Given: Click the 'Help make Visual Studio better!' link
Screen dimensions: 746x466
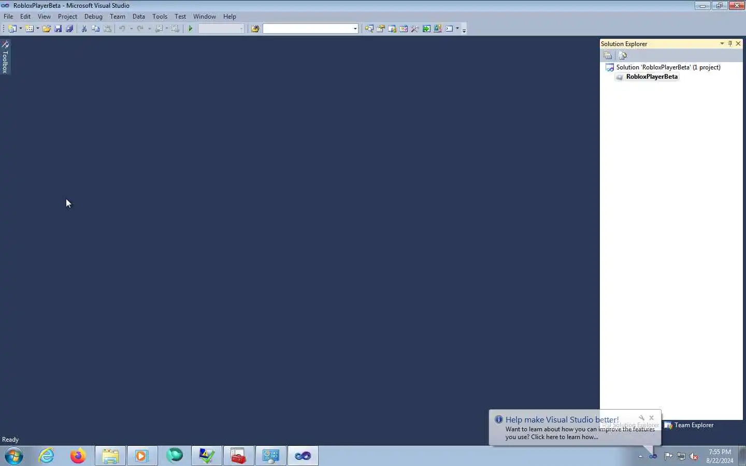Looking at the screenshot, I should (562, 420).
